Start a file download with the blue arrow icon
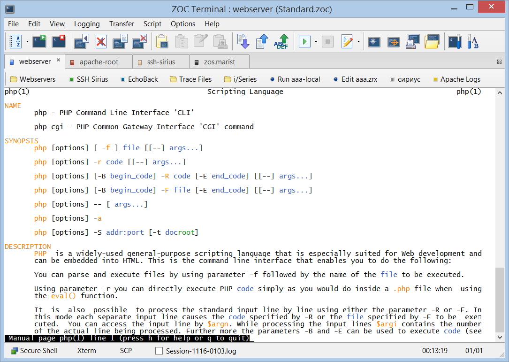This screenshot has height=362, width=509. (243, 41)
